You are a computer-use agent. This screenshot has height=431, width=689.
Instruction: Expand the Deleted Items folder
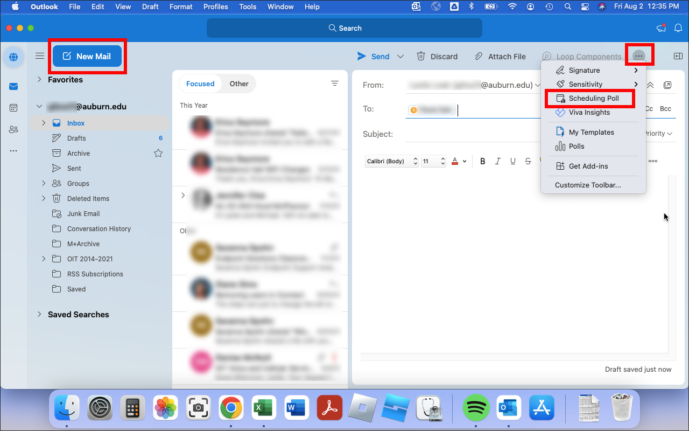coord(44,199)
